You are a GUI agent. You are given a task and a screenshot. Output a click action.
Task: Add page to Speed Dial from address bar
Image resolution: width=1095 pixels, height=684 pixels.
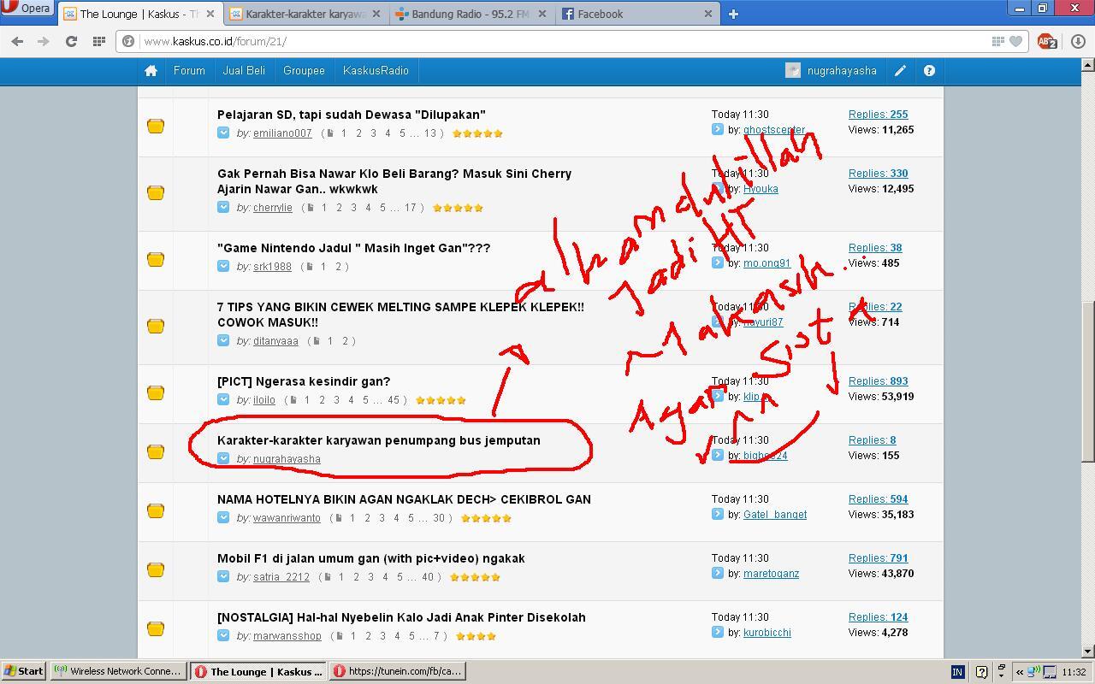(x=997, y=41)
